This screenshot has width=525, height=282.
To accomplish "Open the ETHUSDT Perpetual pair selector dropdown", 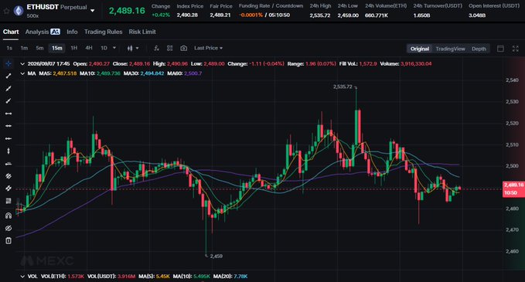I will pyautogui.click(x=93, y=11).
